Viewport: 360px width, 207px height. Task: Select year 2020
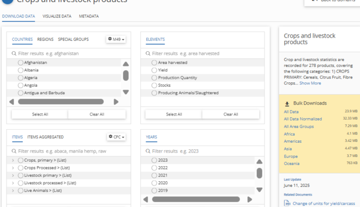coord(154,182)
